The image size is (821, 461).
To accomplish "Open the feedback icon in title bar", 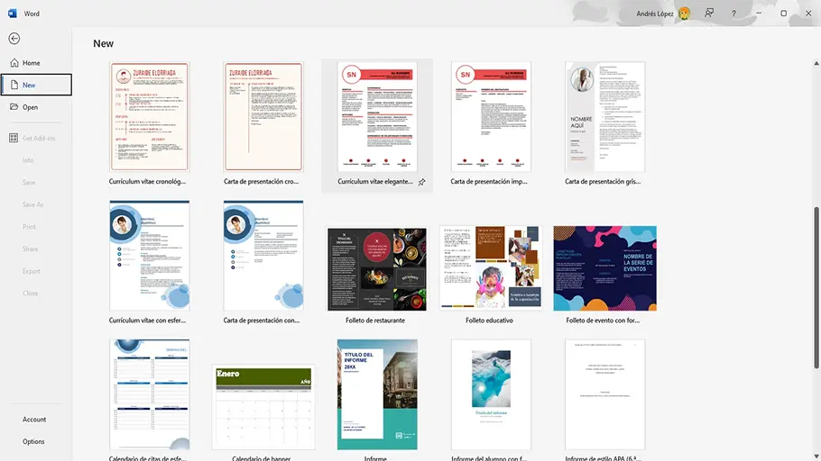I will (709, 14).
